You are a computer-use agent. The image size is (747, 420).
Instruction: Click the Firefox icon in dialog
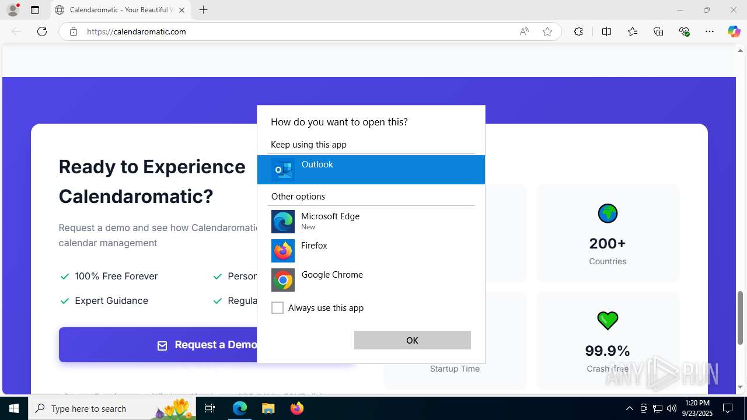click(x=283, y=251)
